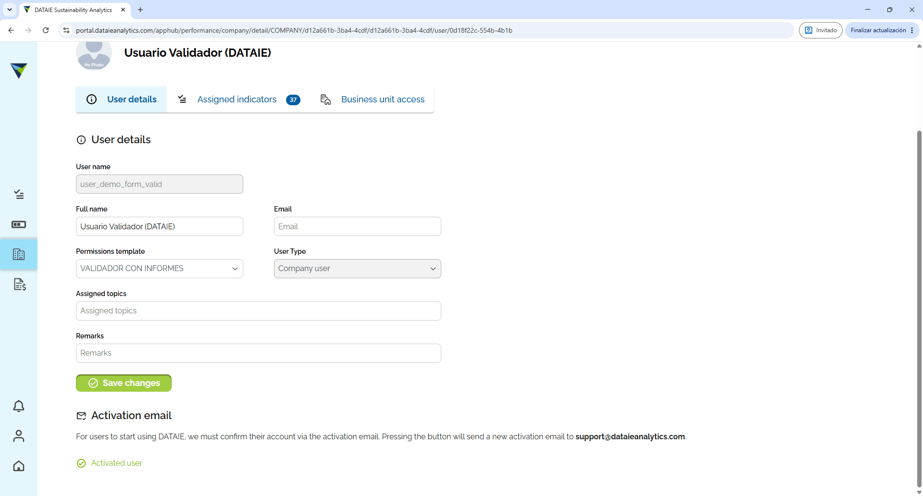Open the User Type dropdown
The width and height of the screenshot is (923, 496).
tap(358, 269)
